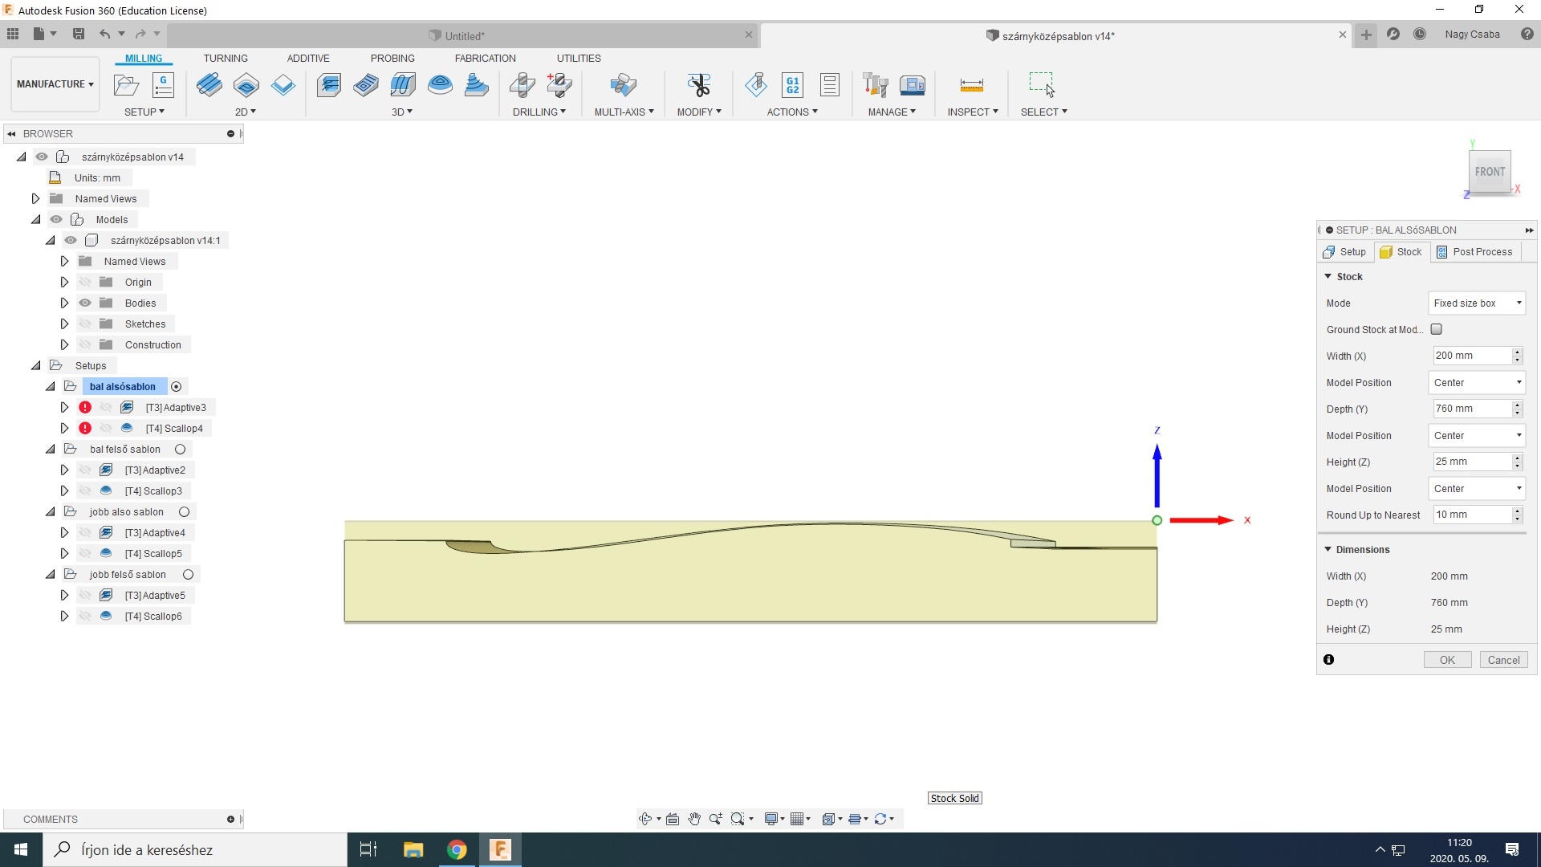Click the Undo arrow icon
Image resolution: width=1541 pixels, height=867 pixels.
click(104, 34)
